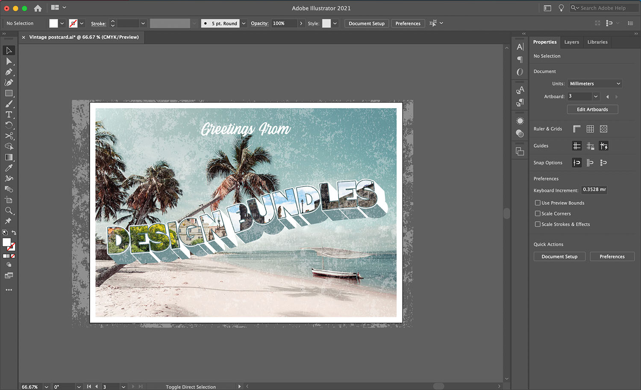Open Arrange Documents dropdown
Image resolution: width=641 pixels, height=390 pixels.
[x=59, y=8]
